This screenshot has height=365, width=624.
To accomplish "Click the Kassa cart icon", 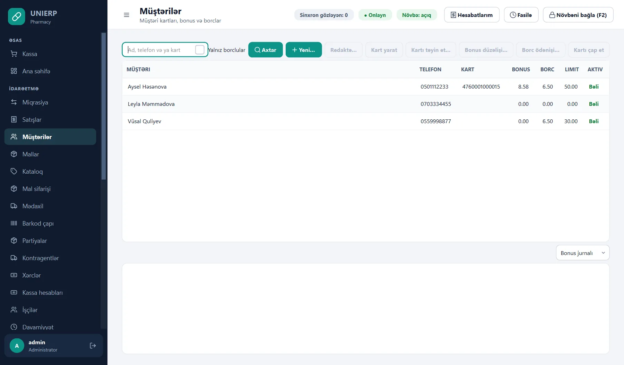I will coord(14,54).
